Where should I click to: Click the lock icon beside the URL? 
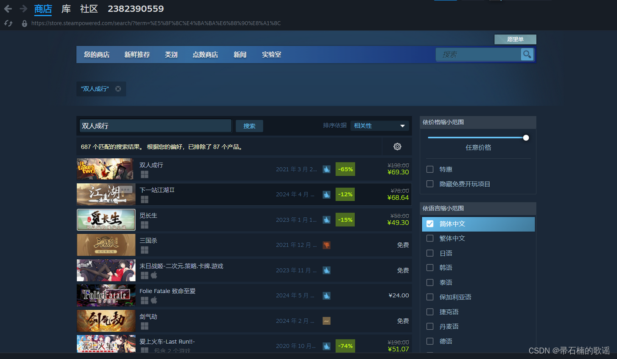pyautogui.click(x=24, y=23)
